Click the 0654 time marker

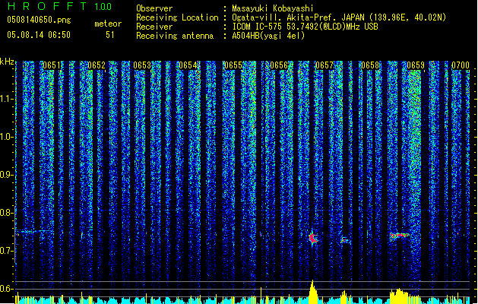(x=188, y=65)
